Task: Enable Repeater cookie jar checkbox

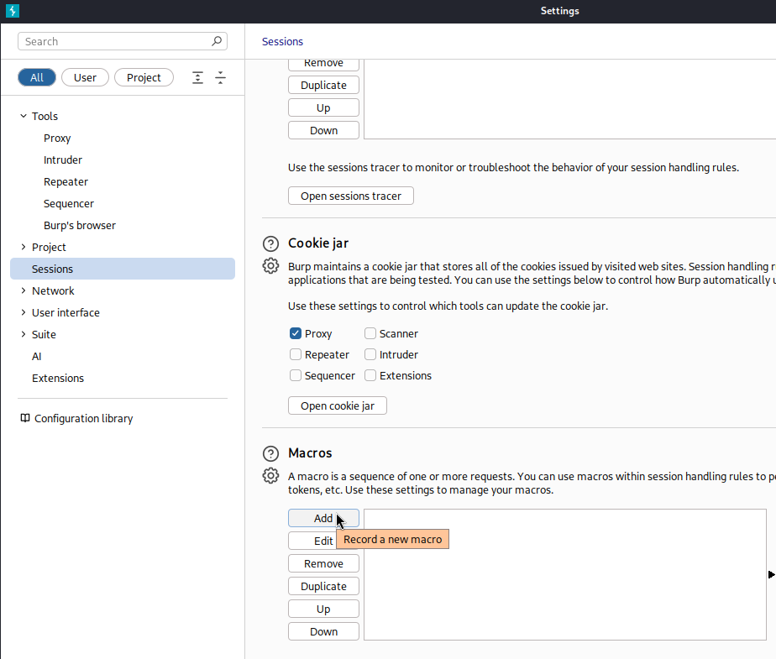Action: (296, 354)
